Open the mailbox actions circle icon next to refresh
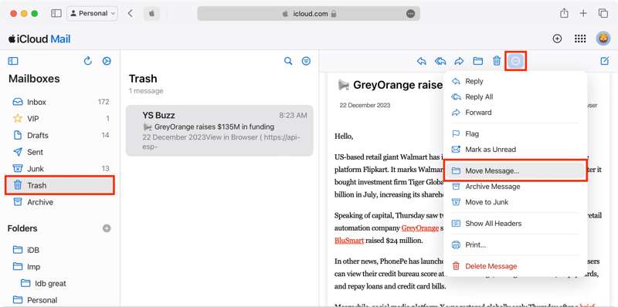618x307 pixels. 107,61
